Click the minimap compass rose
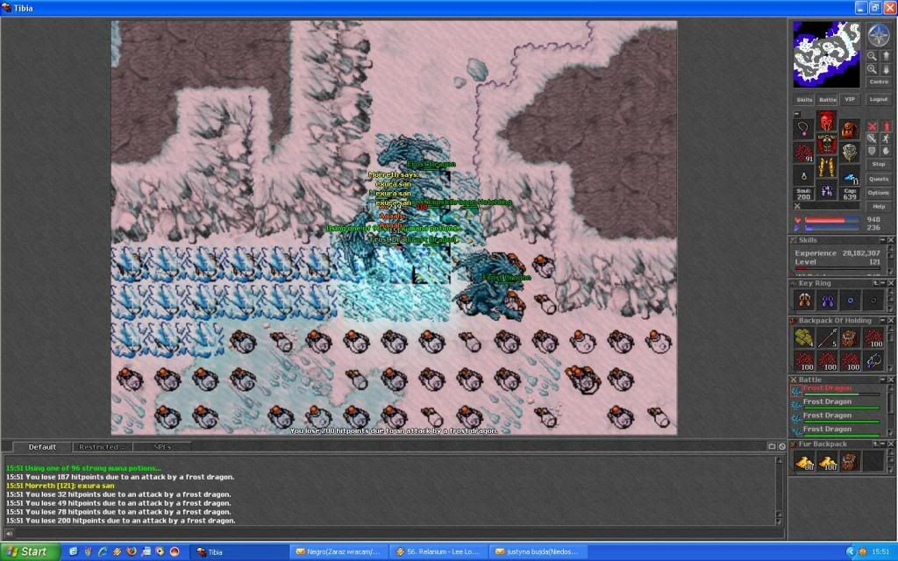The width and height of the screenshot is (898, 561). pos(878,35)
